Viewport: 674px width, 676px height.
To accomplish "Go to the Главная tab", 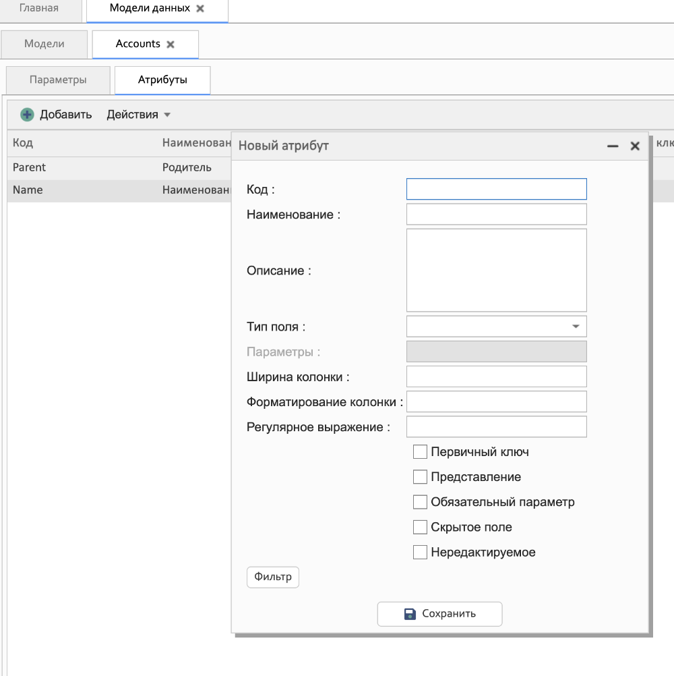I will 38,9.
